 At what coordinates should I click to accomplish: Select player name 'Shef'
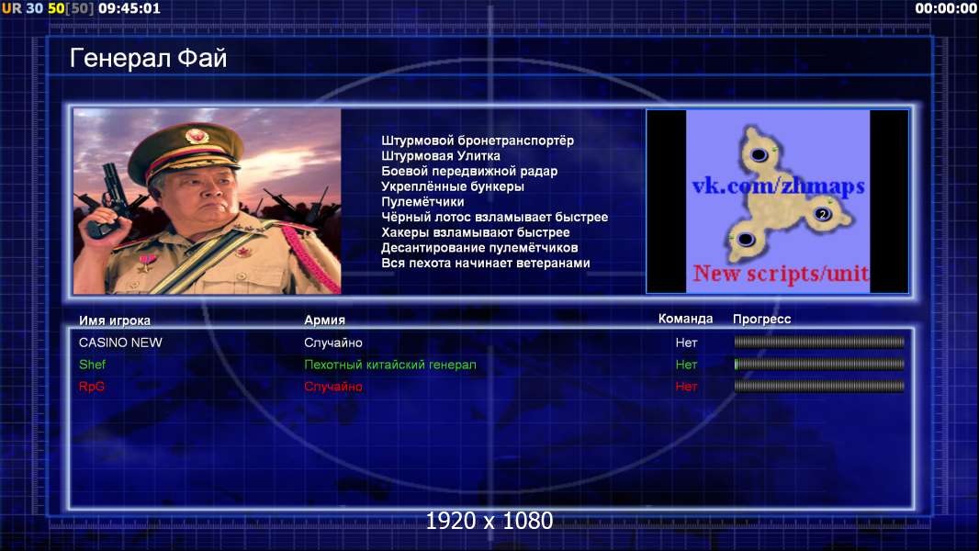click(x=93, y=365)
